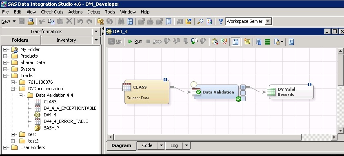Image resolution: width=344 pixels, height=156 pixels.
Task: Switch to the Code tab
Action: click(147, 145)
